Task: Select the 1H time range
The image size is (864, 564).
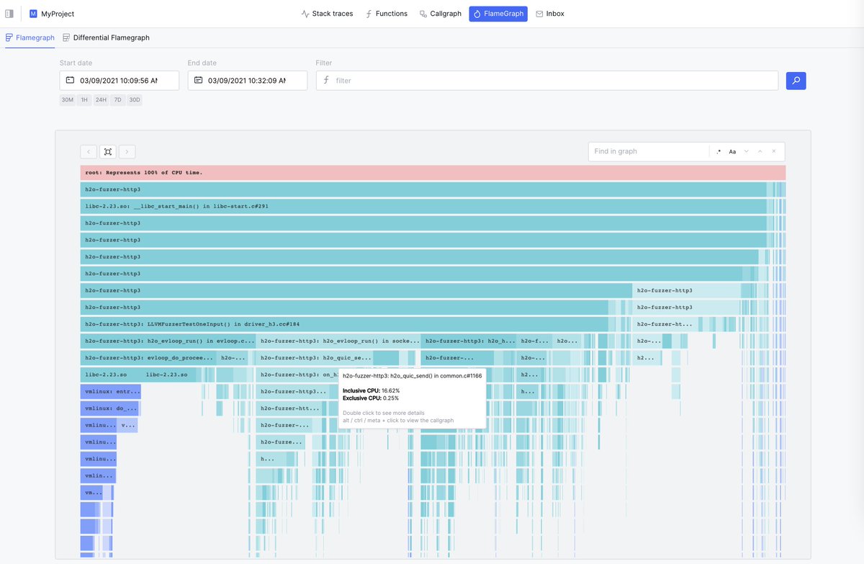Action: (84, 99)
